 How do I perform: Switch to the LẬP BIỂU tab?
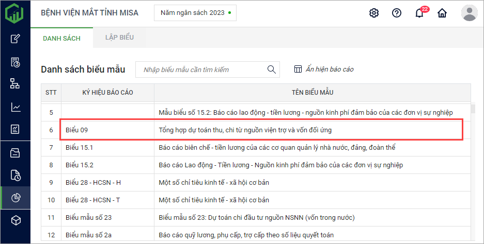[119, 38]
